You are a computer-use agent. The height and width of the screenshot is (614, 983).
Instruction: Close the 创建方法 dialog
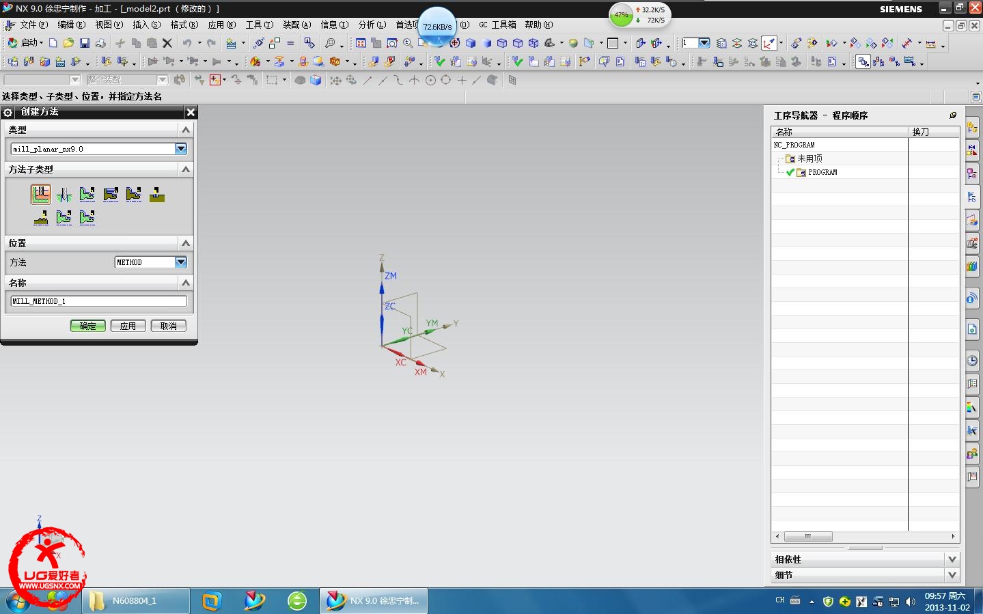[x=191, y=112]
